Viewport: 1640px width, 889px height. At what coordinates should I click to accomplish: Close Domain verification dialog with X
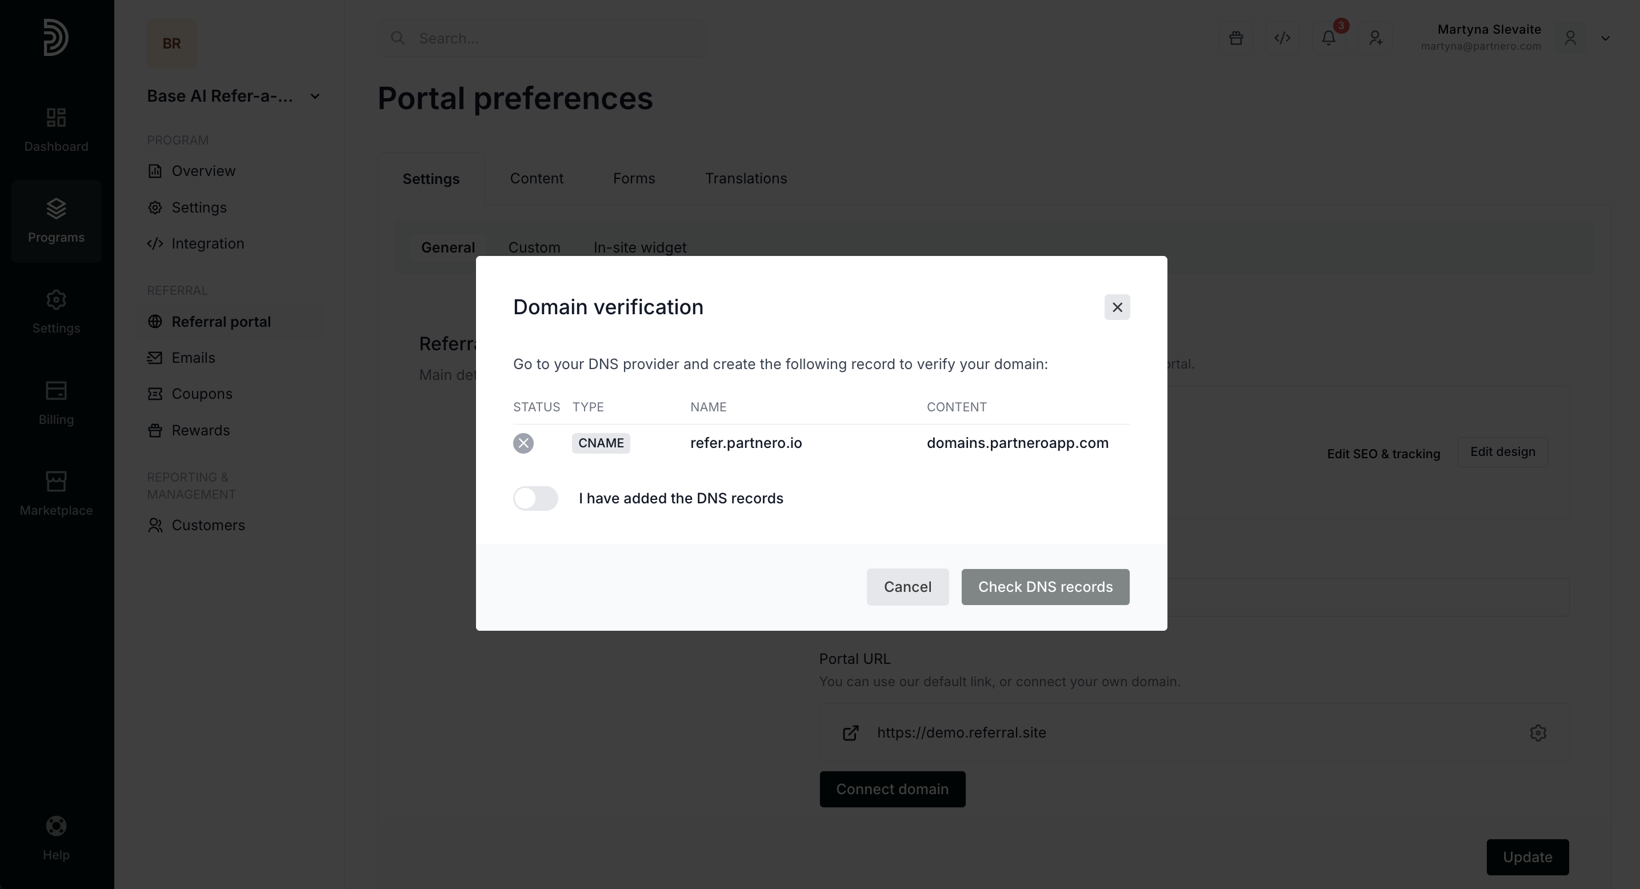click(x=1117, y=307)
